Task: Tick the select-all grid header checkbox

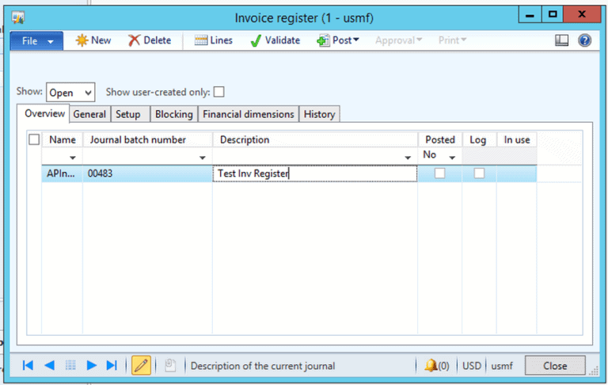Action: coord(34,139)
